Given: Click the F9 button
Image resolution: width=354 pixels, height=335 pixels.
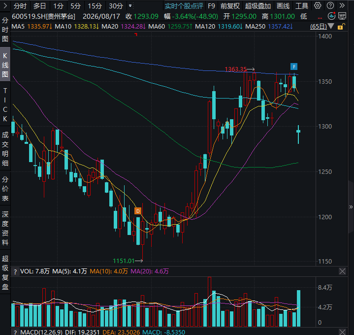Looking at the screenshot, I should [211, 6].
